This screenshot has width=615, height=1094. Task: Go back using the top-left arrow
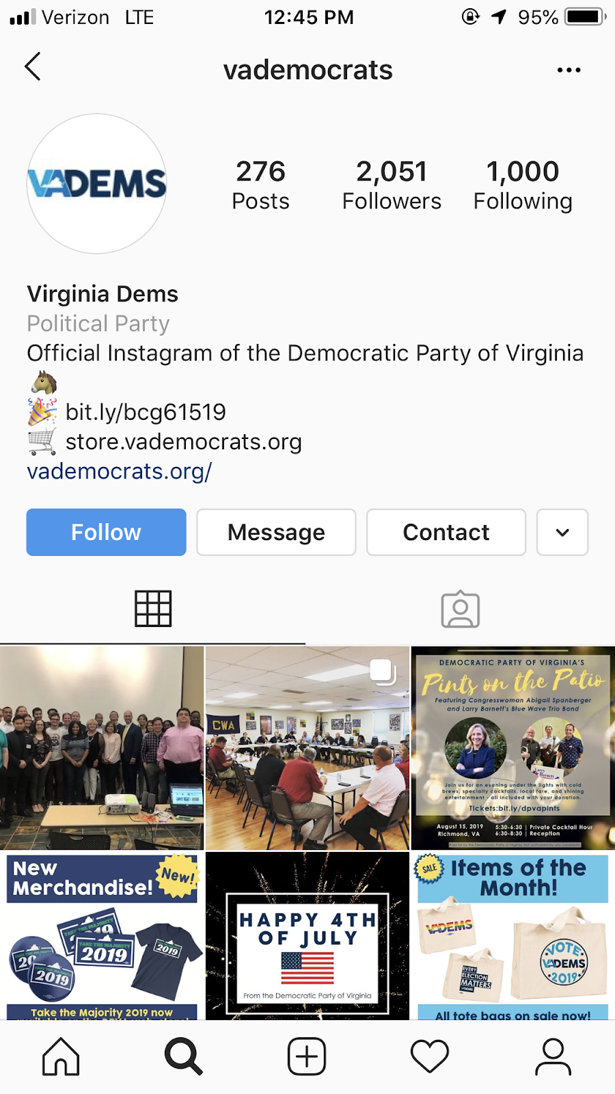(33, 67)
